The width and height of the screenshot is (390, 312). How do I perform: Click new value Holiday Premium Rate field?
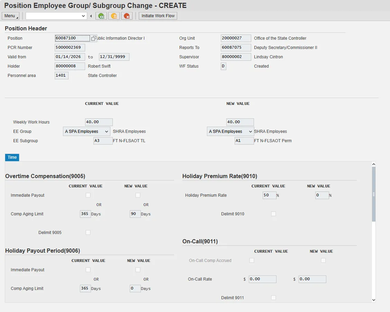pyautogui.click(x=322, y=195)
